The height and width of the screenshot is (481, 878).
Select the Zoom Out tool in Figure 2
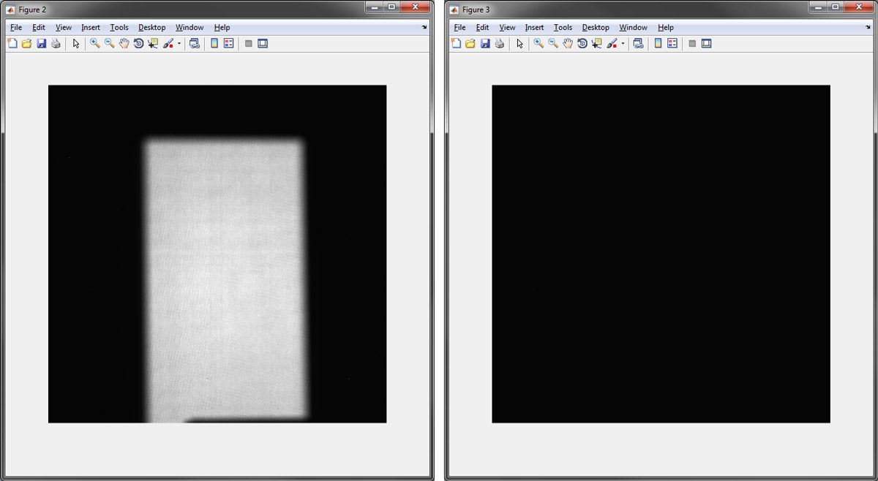pos(109,43)
